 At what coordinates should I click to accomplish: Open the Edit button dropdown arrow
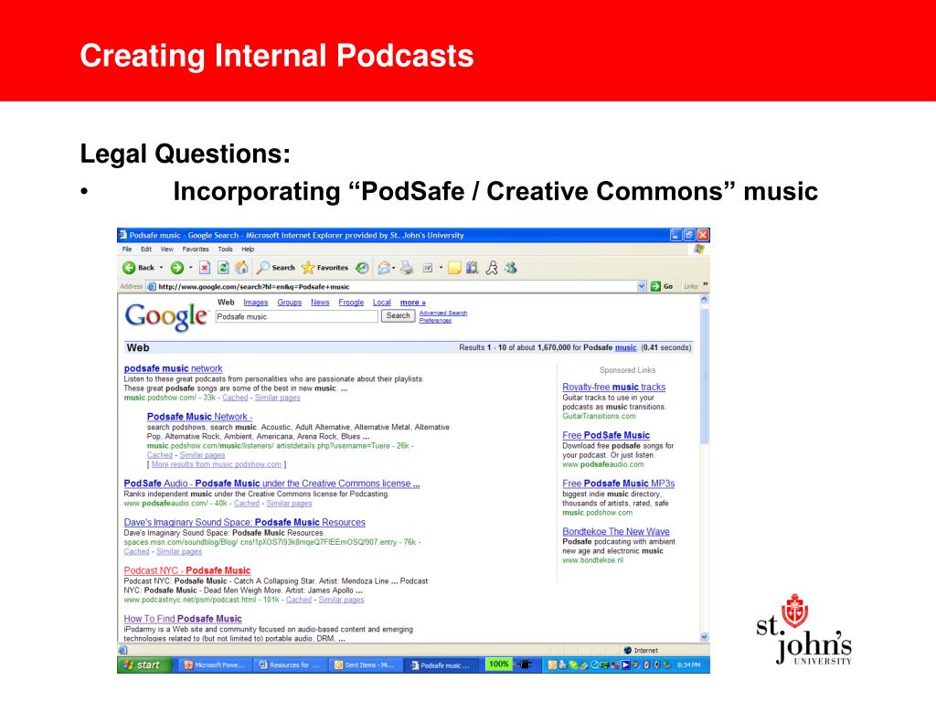pyautogui.click(x=441, y=268)
